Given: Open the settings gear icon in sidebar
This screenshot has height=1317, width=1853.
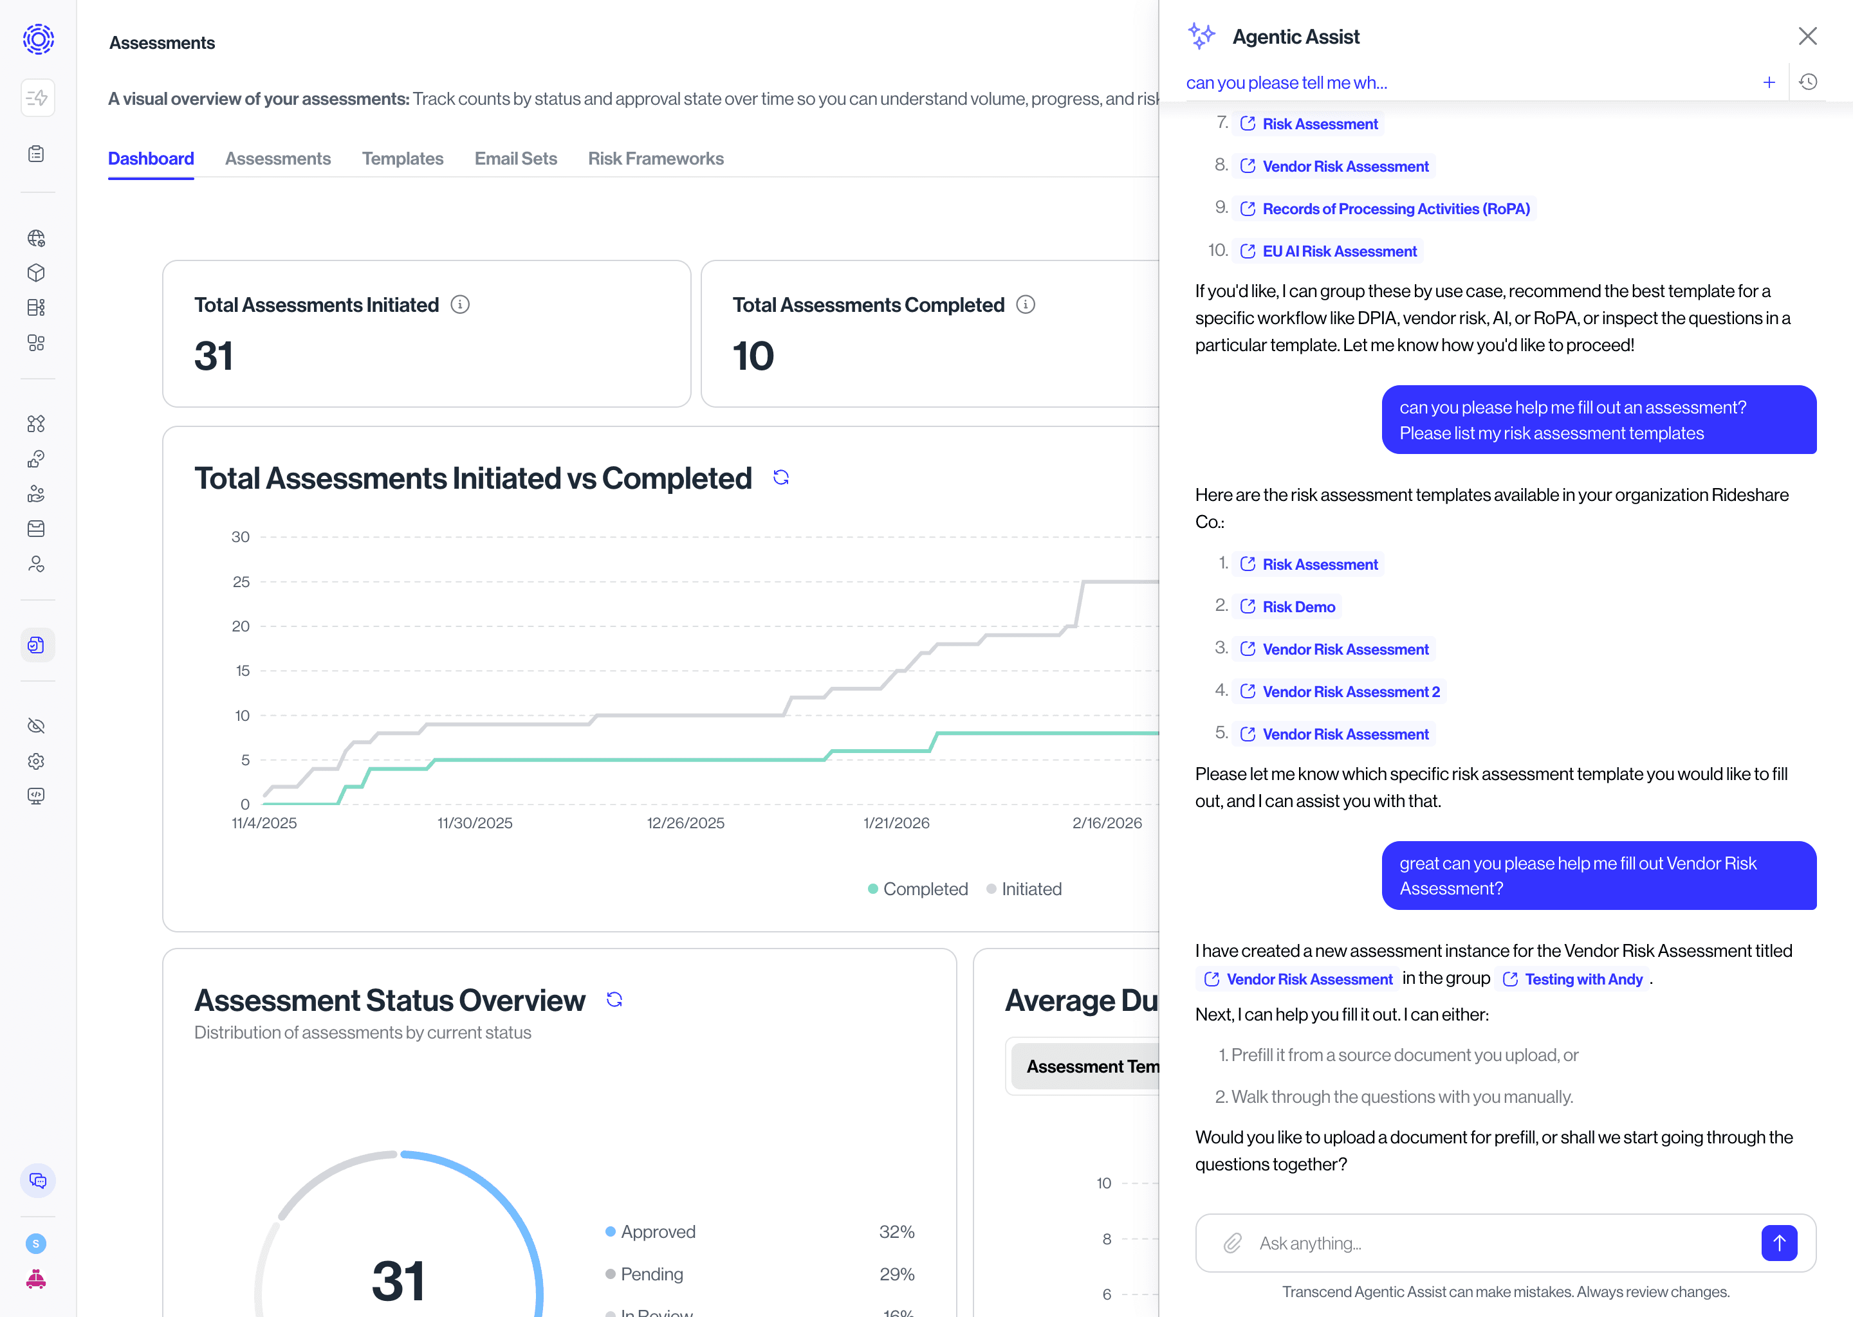Looking at the screenshot, I should (37, 761).
